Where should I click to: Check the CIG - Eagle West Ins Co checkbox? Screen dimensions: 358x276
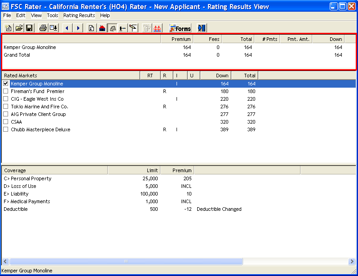(x=6, y=99)
